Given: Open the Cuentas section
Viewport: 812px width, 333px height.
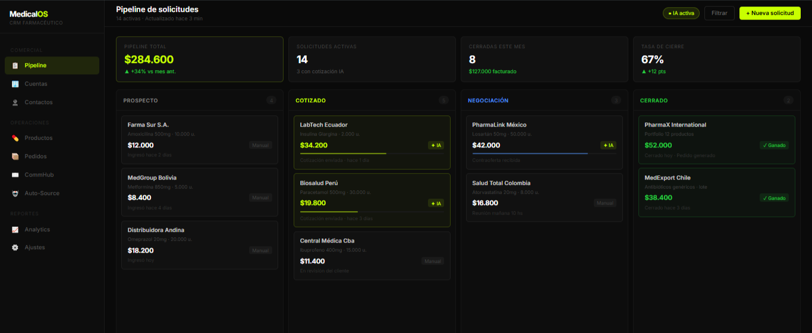Looking at the screenshot, I should point(52,84).
